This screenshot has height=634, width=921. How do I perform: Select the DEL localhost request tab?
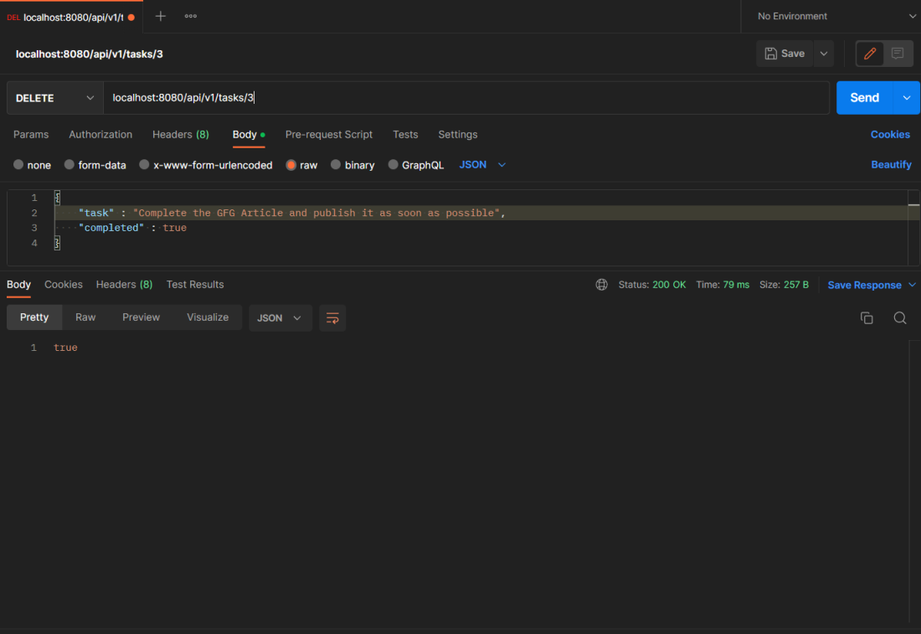(70, 17)
